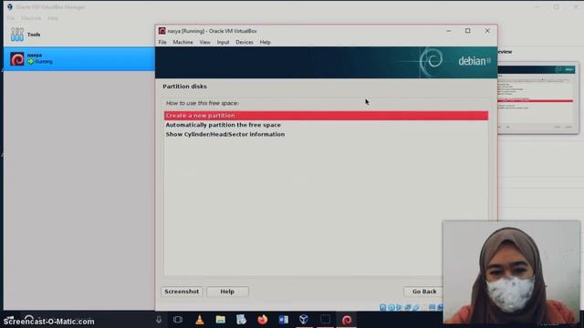The image size is (584, 328).
Task: Choose Automatically partition the free space
Action: click(x=223, y=125)
